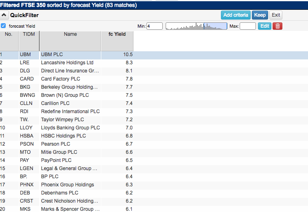The width and height of the screenshot is (308, 212).
Task: Uncheck the forecast Yield checkbox
Action: coord(3,26)
